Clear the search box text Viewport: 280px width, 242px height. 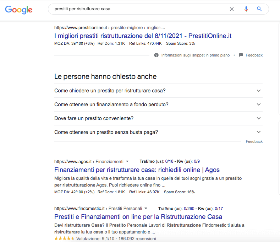(x=232, y=9)
